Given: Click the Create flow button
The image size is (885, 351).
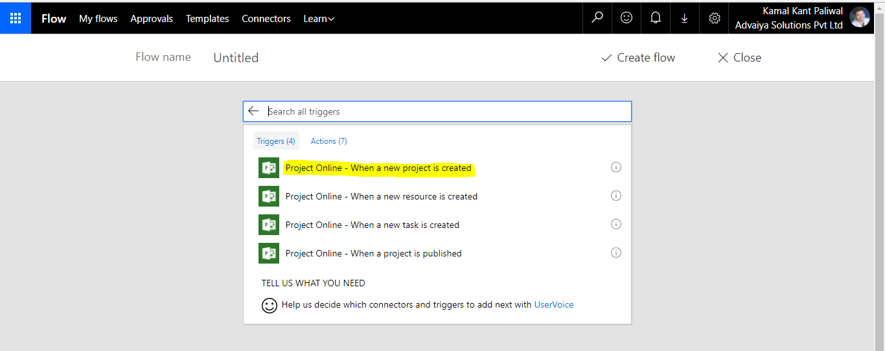Looking at the screenshot, I should tap(638, 58).
